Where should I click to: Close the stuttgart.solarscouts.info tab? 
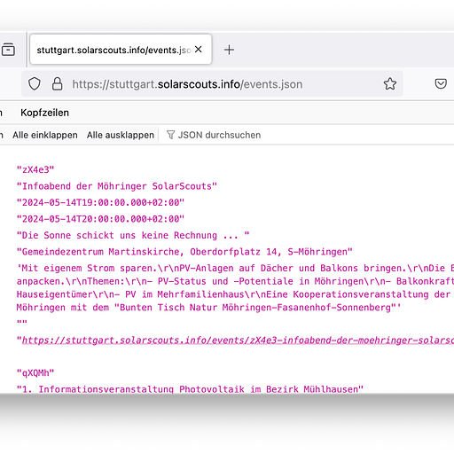pos(199,50)
